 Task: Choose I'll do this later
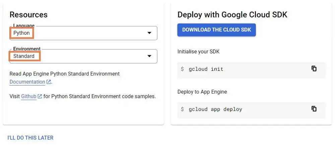30,138
